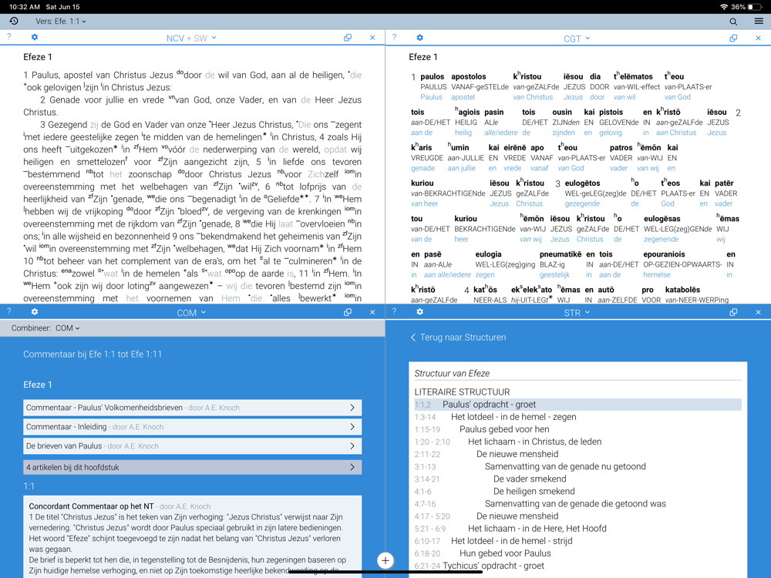Open settings gear in STR panel
This screenshot has height=578, width=771.
(419, 312)
